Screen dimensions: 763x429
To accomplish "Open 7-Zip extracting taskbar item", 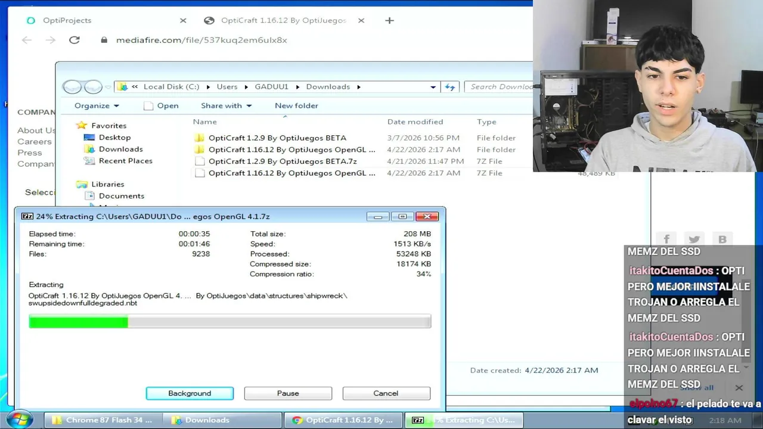I will click(x=464, y=420).
